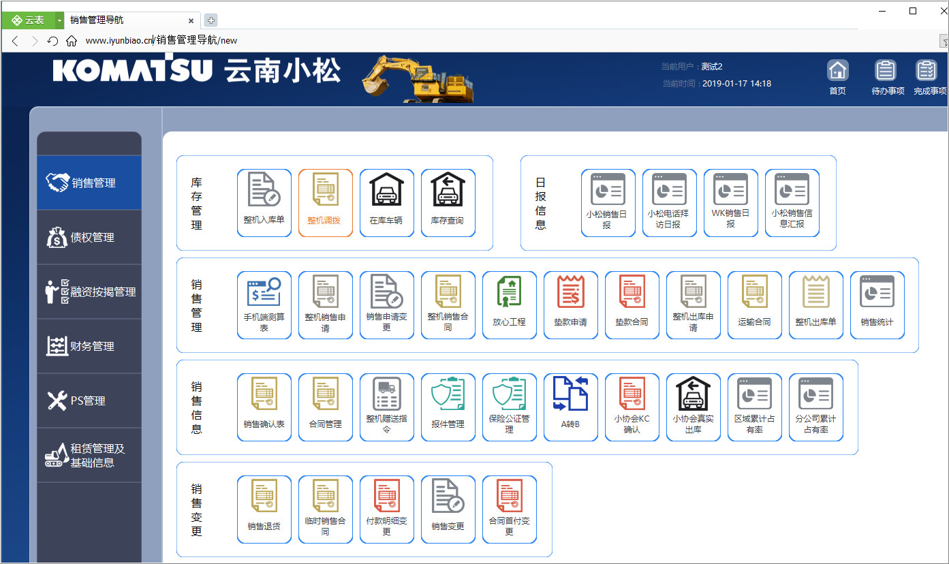This screenshot has width=949, height=564.
Task: Open the 销售变更 icon
Action: click(x=448, y=510)
